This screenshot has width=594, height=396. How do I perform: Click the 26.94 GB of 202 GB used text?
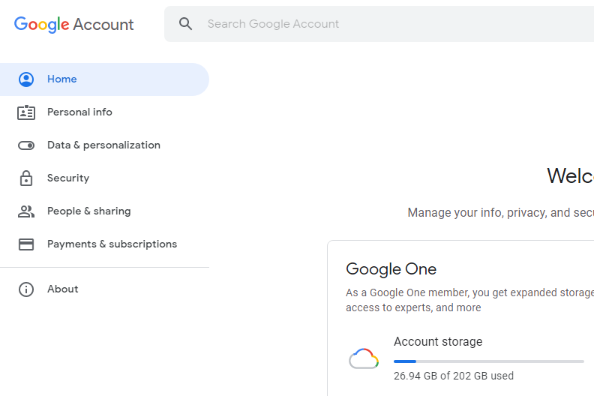click(454, 376)
